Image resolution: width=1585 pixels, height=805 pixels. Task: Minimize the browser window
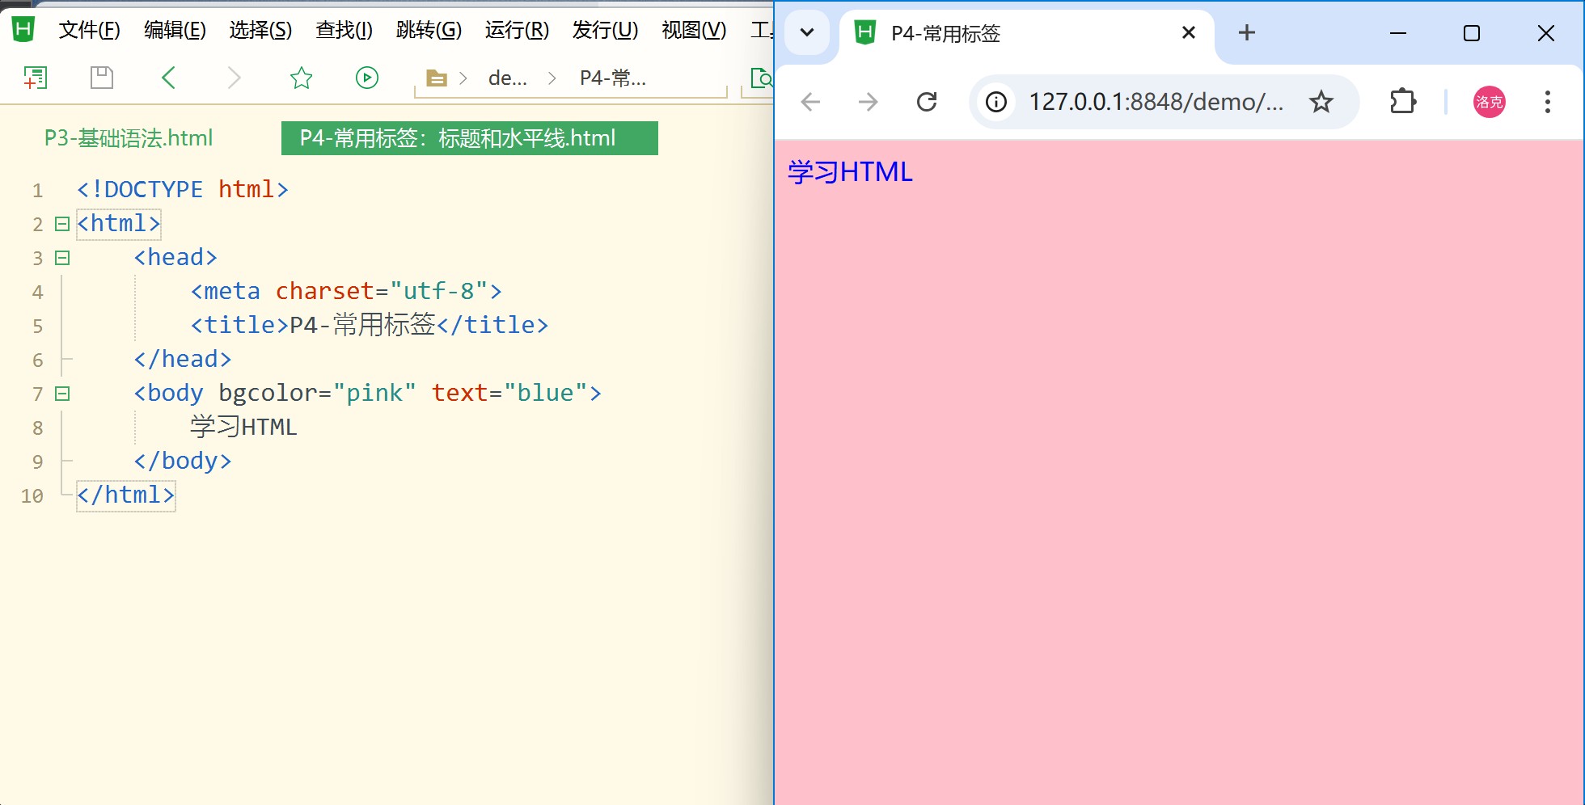click(x=1398, y=33)
